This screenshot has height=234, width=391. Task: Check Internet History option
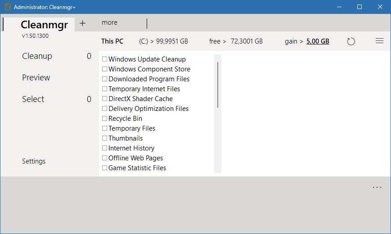click(x=104, y=148)
